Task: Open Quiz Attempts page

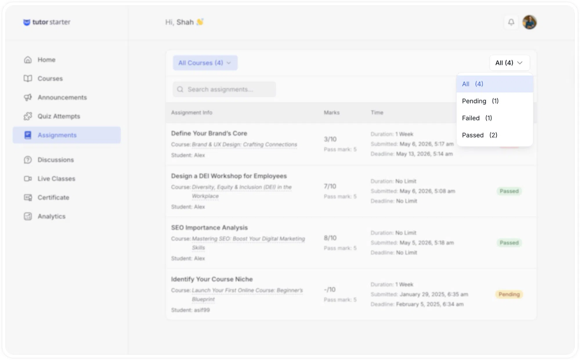Action: tap(67, 116)
